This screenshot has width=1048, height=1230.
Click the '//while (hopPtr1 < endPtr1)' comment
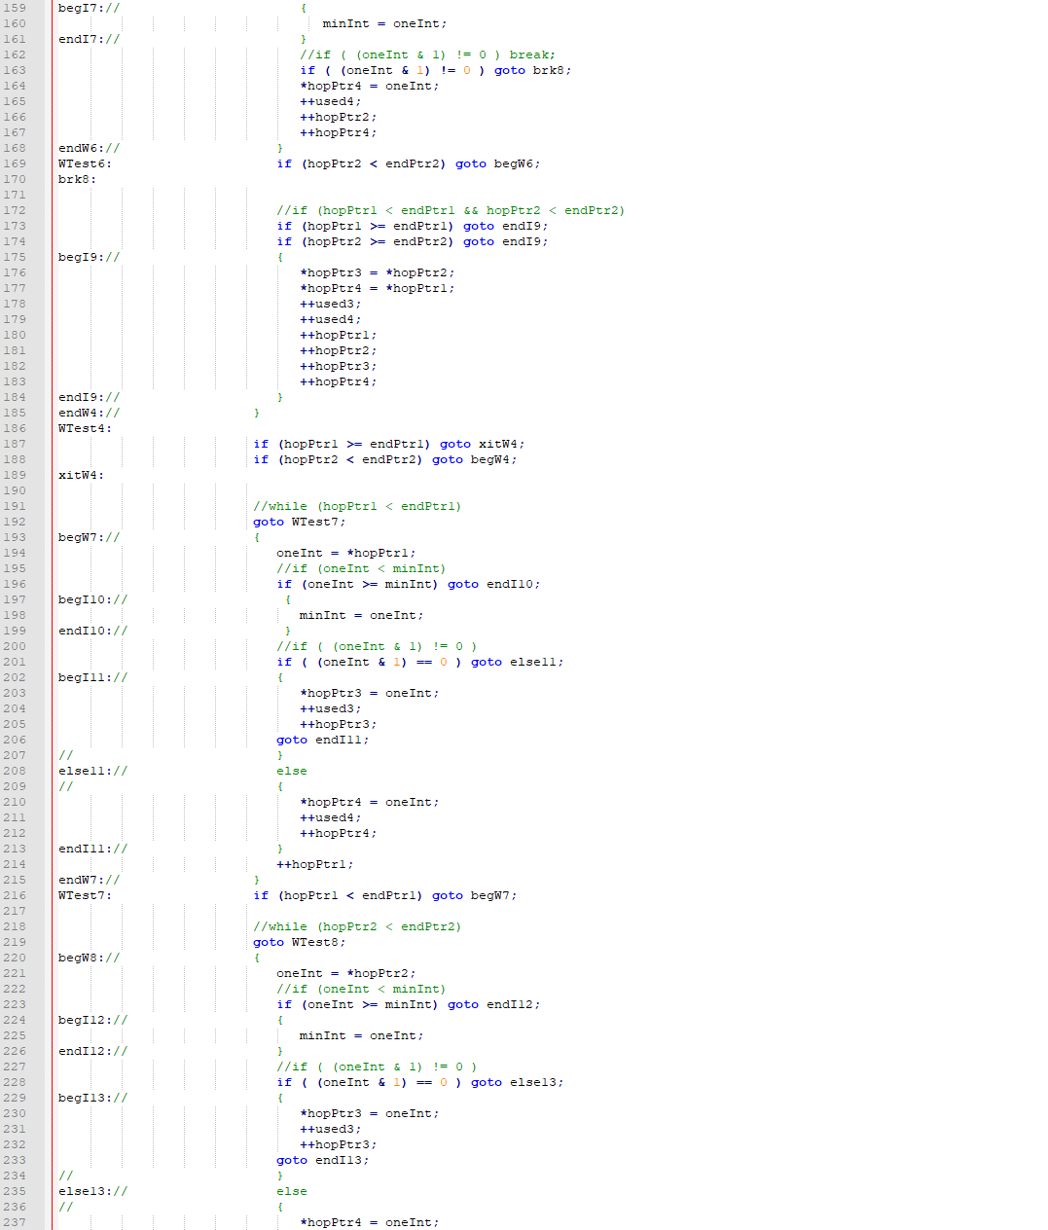coord(357,506)
